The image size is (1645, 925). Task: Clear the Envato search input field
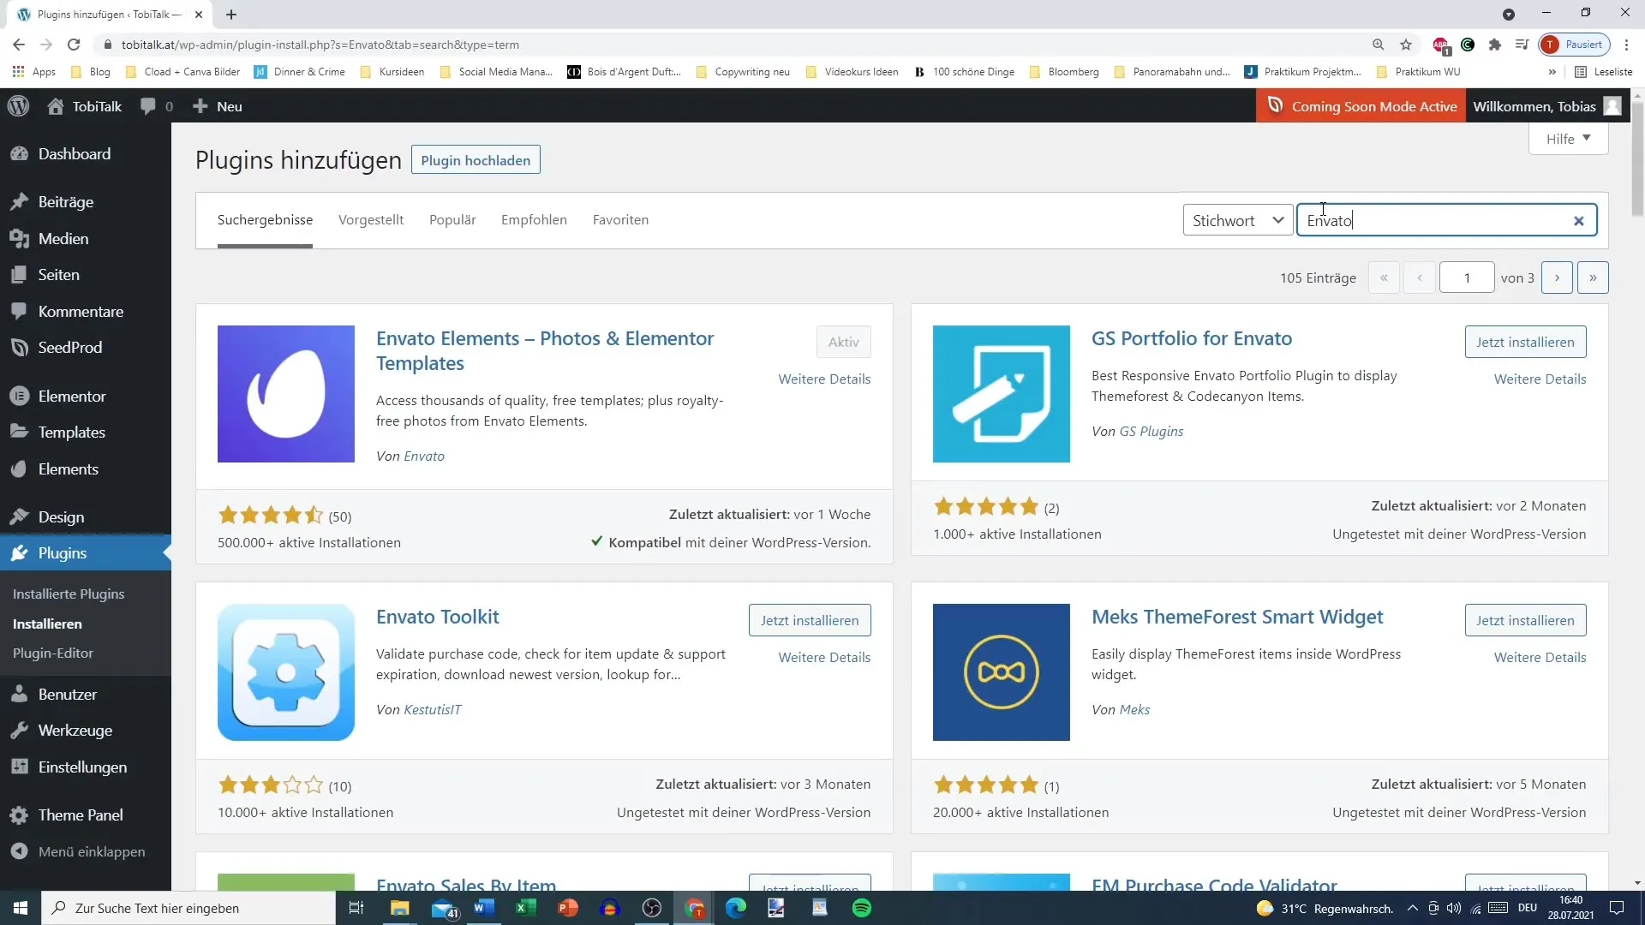[x=1578, y=220]
